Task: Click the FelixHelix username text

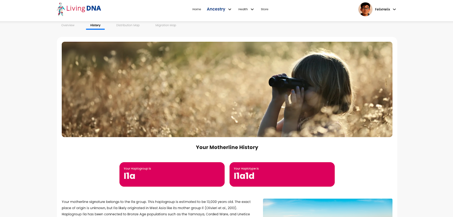Action: pos(383,9)
